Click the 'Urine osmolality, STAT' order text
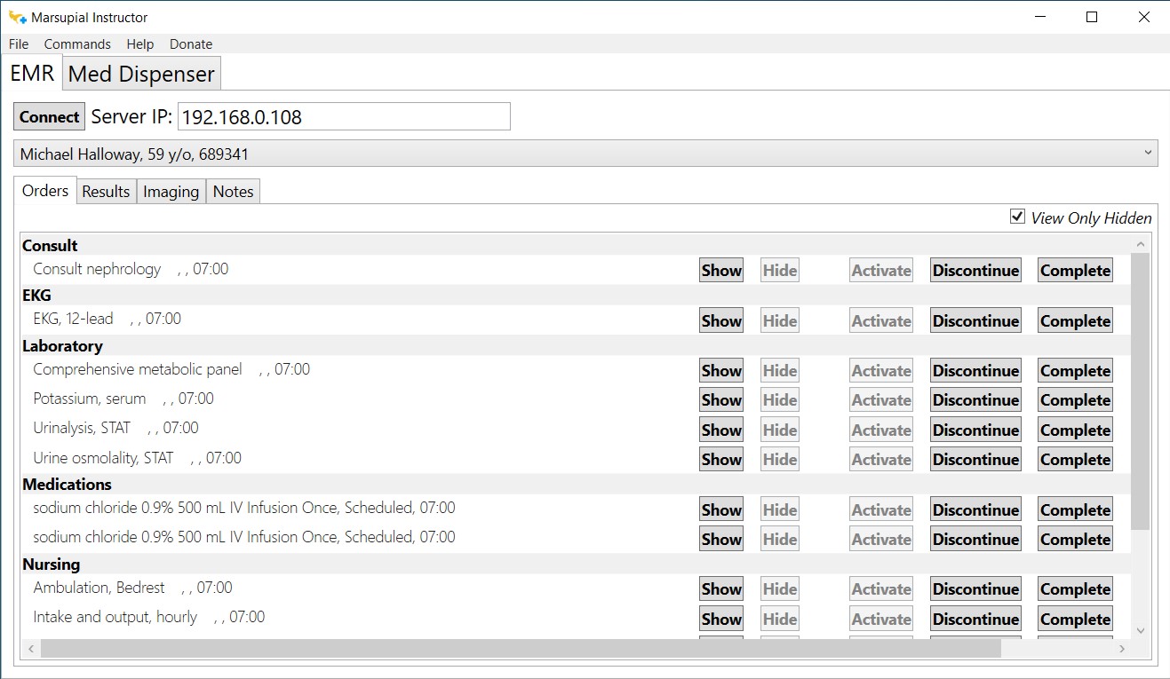This screenshot has height=679, width=1170. (103, 457)
